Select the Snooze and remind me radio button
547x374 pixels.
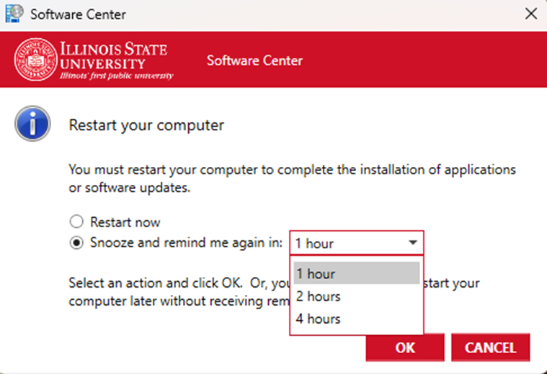pos(76,243)
